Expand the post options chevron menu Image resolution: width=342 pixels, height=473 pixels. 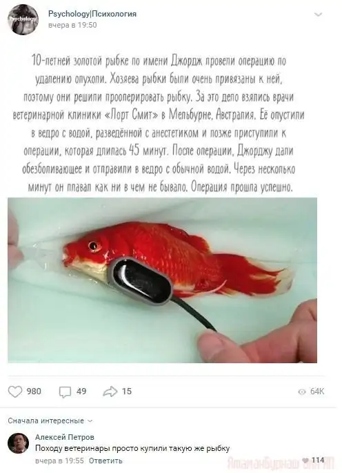[318, 15]
